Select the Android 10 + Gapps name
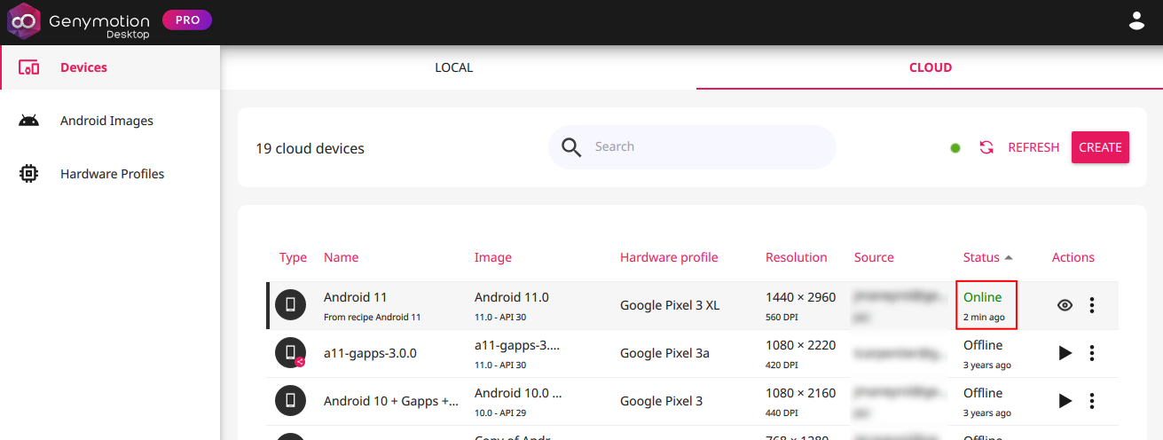Screen dimensions: 1163x440 391,401
